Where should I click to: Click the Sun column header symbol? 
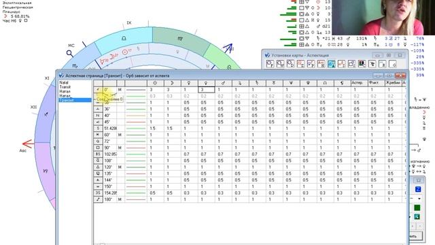click(155, 83)
